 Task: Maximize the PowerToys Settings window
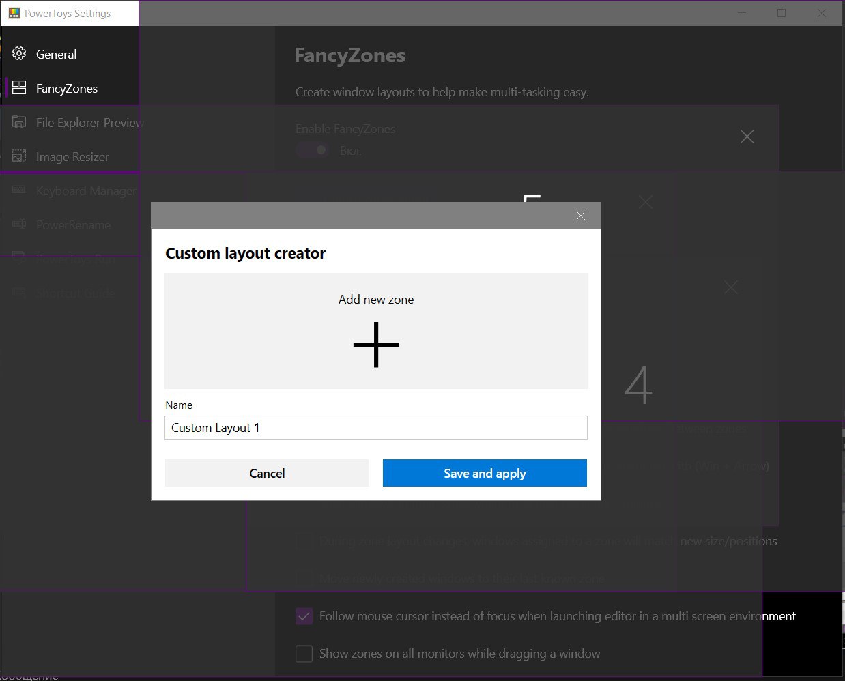782,13
